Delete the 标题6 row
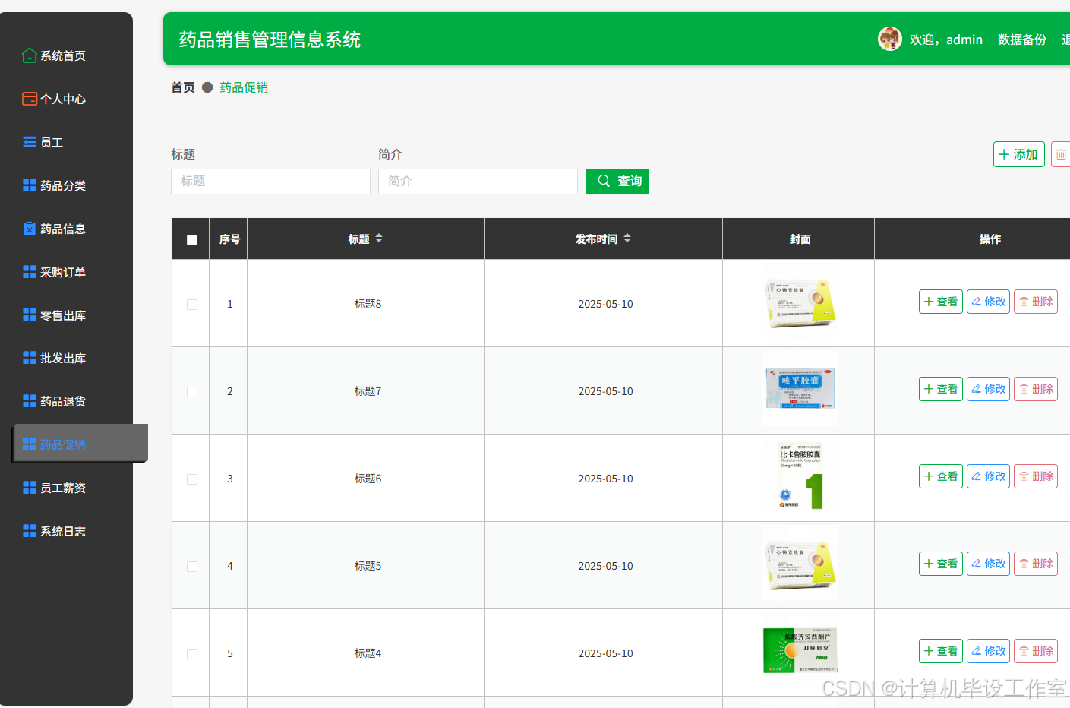Viewport: 1070px width, 708px height. (1036, 476)
